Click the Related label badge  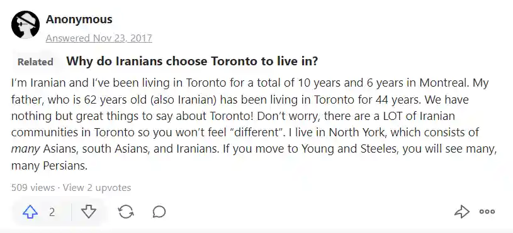click(35, 62)
